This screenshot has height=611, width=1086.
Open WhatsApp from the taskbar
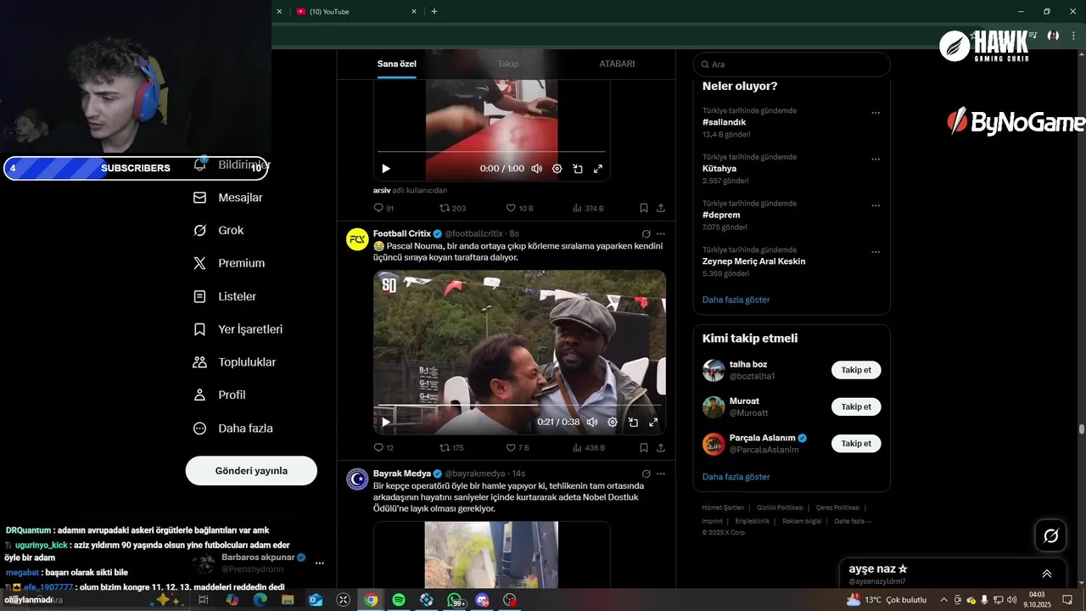point(456,600)
